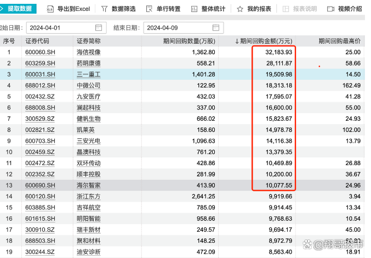This screenshot has height=258, width=371.
Task: Click the 单行转置 icon
Action: pos(149,9)
